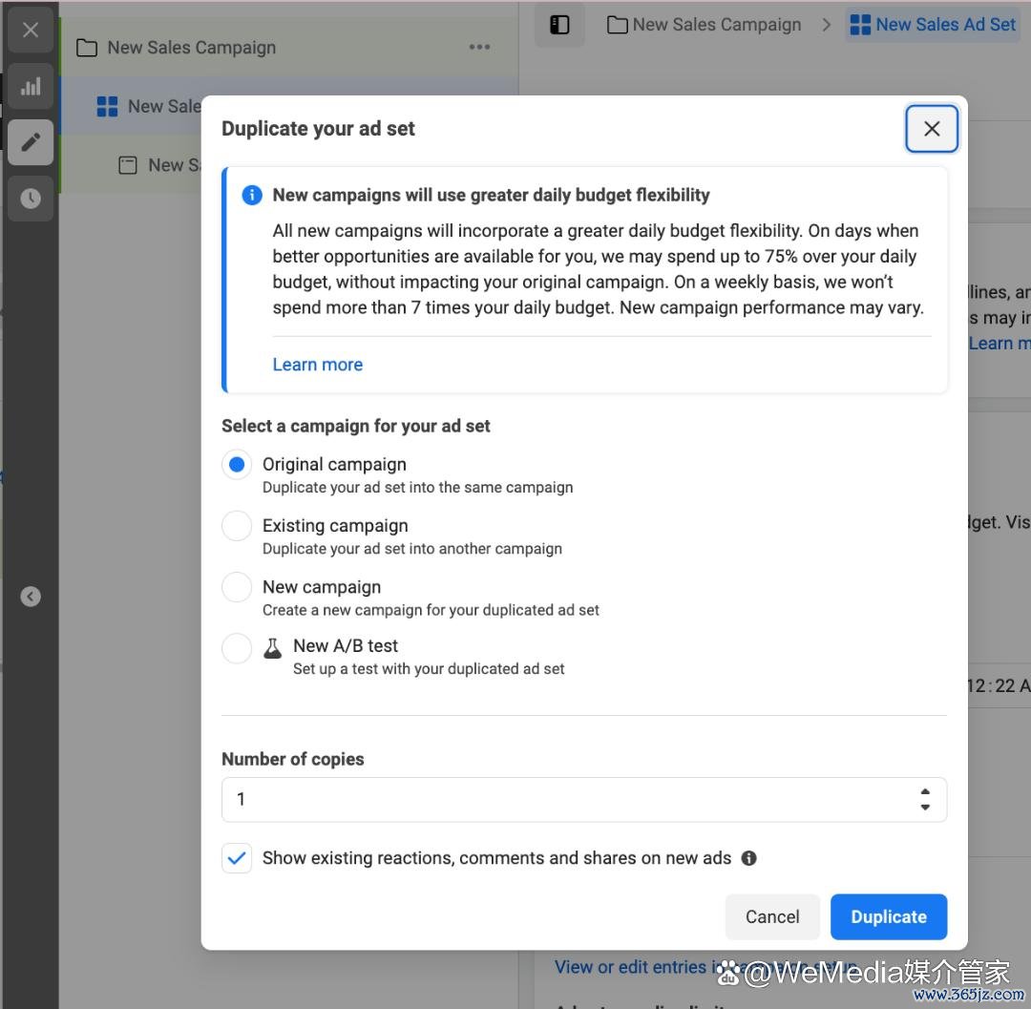
Task: Select the Original campaign radio option
Action: click(237, 465)
